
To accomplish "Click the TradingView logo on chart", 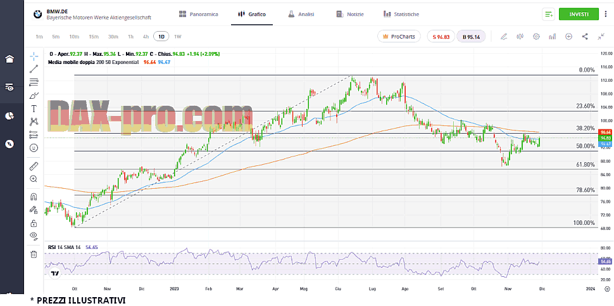I will [55, 273].
